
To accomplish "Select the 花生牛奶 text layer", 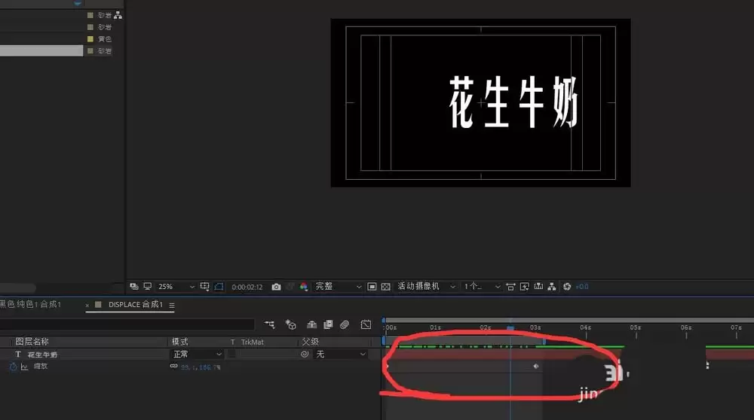I will 42,355.
